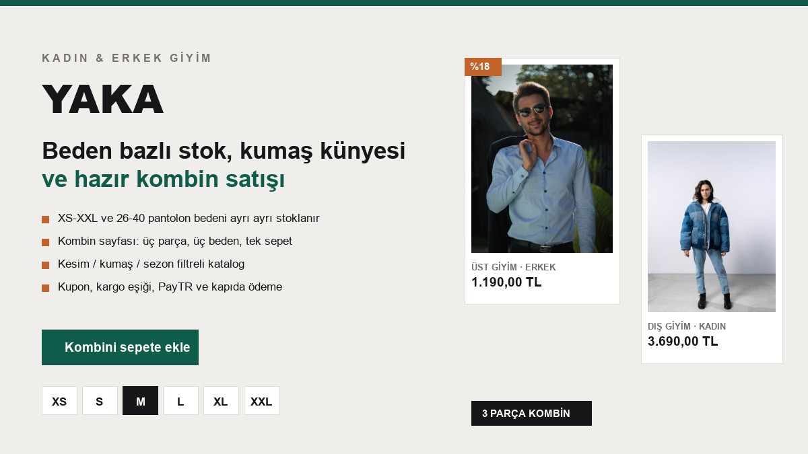
Task: Click the XS-XXL ve 26-40 pantolon bullet
Action: [180, 219]
